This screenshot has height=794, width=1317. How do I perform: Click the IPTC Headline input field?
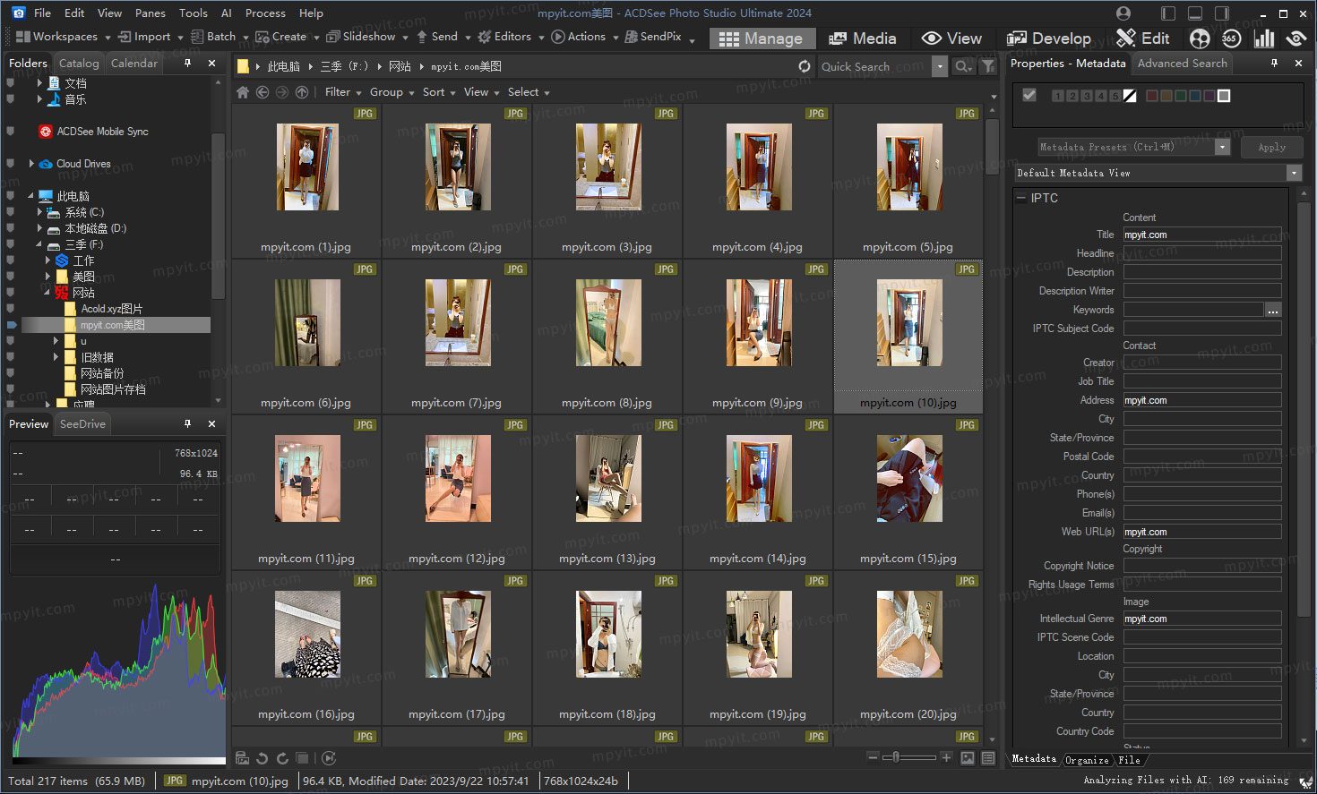pos(1202,253)
